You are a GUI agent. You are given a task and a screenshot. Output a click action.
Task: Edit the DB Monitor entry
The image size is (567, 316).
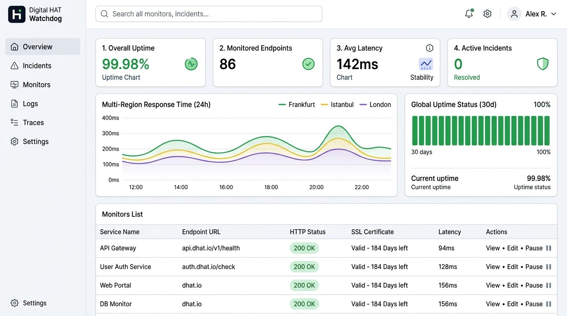tap(513, 304)
